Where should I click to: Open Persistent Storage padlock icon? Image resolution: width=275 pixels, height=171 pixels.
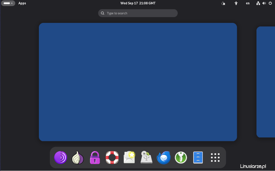(95, 157)
